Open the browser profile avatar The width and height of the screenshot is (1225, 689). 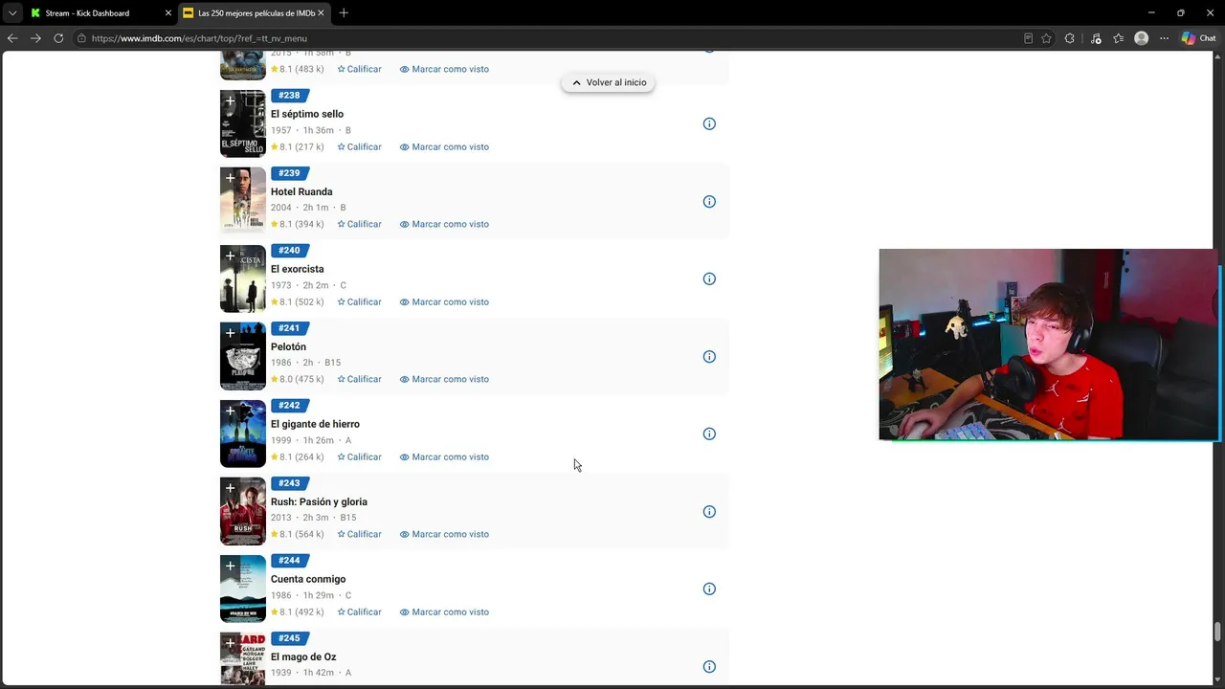click(x=1141, y=38)
